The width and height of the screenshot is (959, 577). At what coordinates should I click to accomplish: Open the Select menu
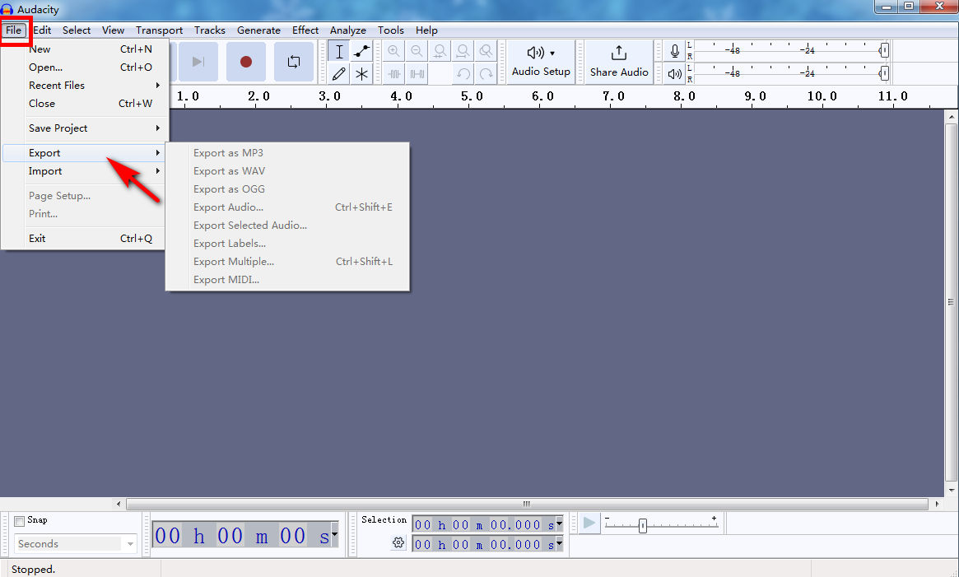point(77,30)
